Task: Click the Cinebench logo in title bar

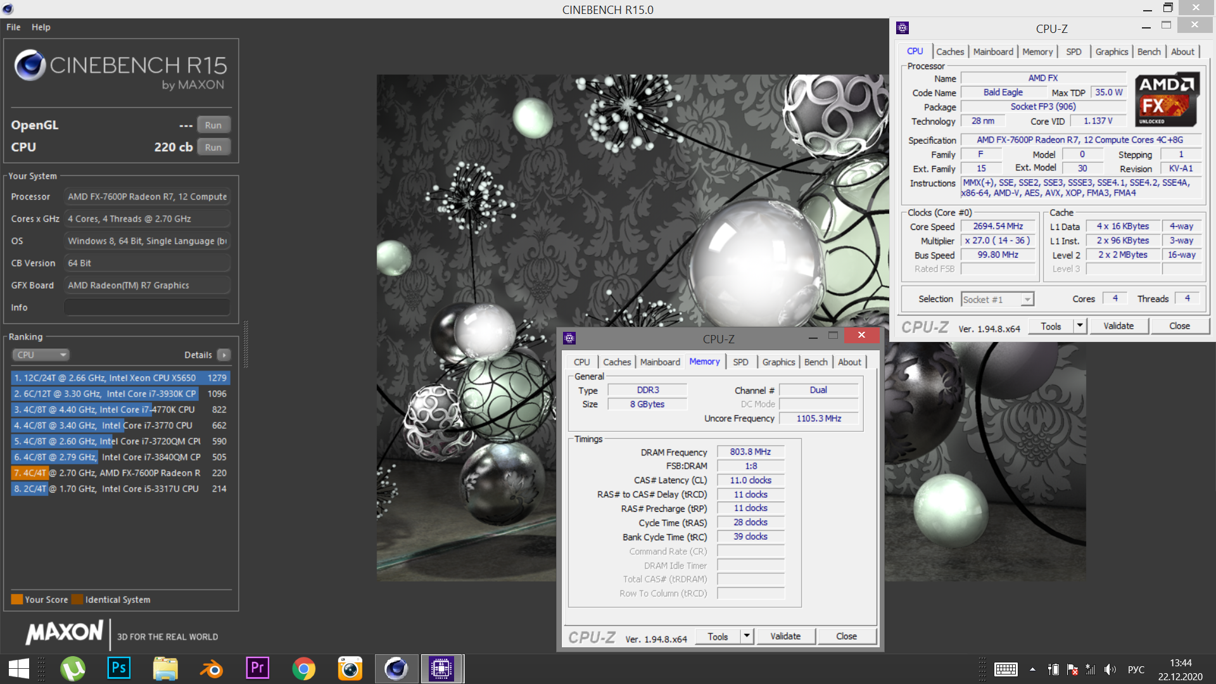Action: [x=8, y=9]
